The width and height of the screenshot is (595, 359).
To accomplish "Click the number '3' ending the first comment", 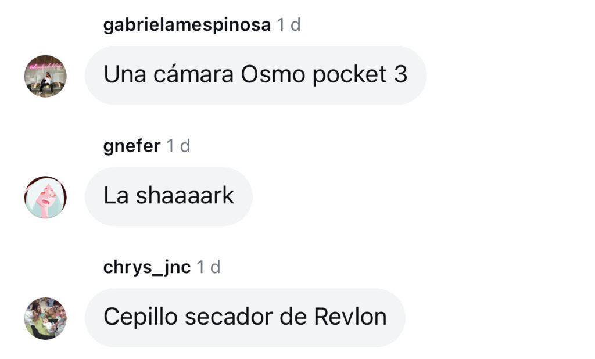I will pos(401,74).
